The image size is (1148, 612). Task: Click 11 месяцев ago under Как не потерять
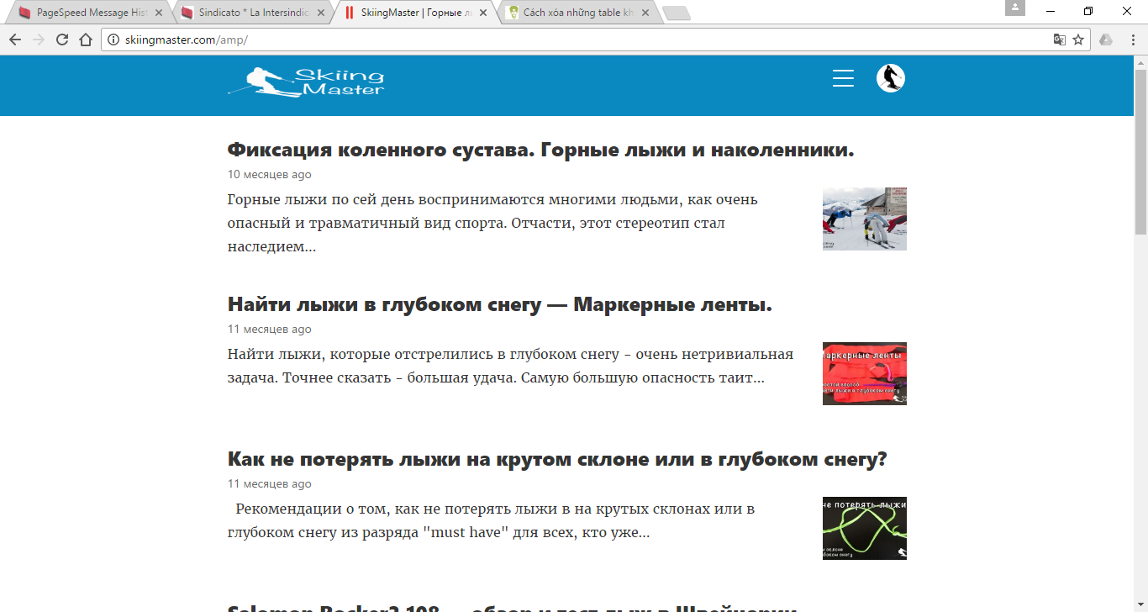tap(269, 484)
